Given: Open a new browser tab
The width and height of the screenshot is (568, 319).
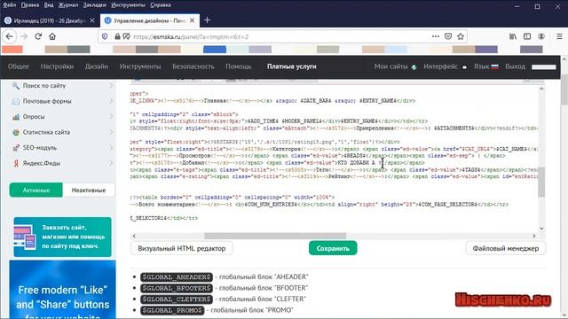Looking at the screenshot, I should [x=207, y=20].
